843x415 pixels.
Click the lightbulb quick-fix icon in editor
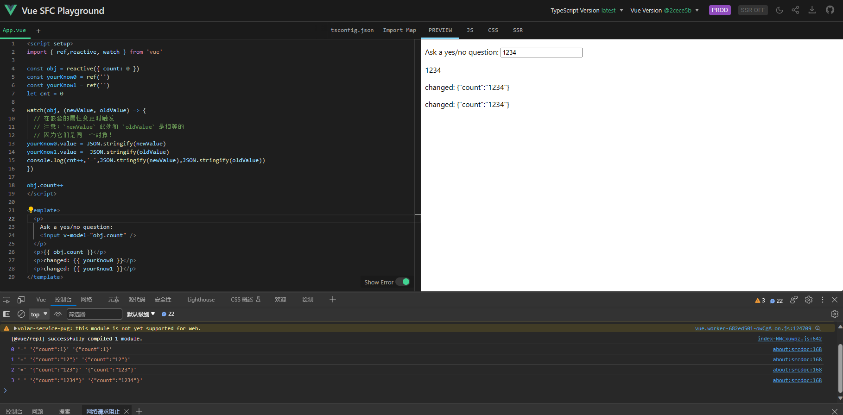[x=31, y=210]
